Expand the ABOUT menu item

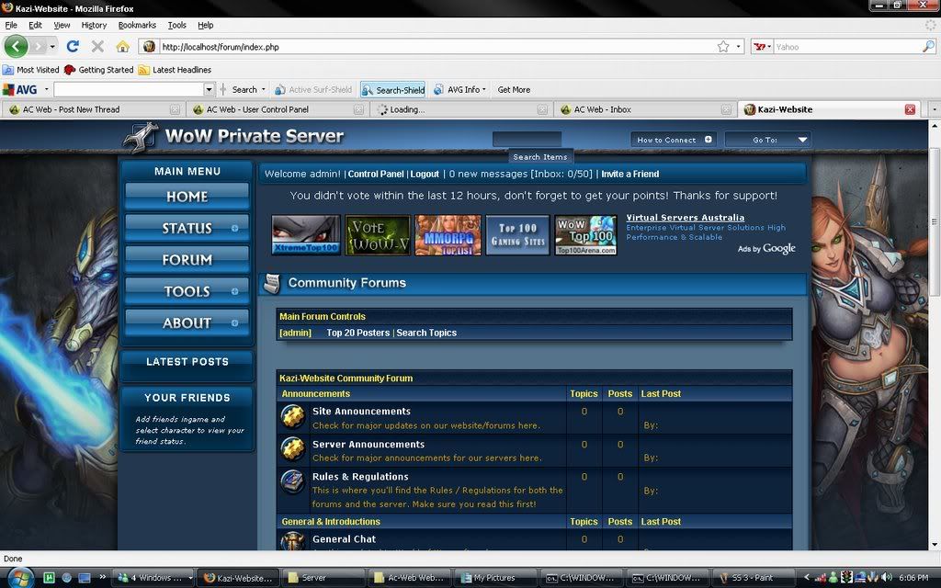point(234,322)
